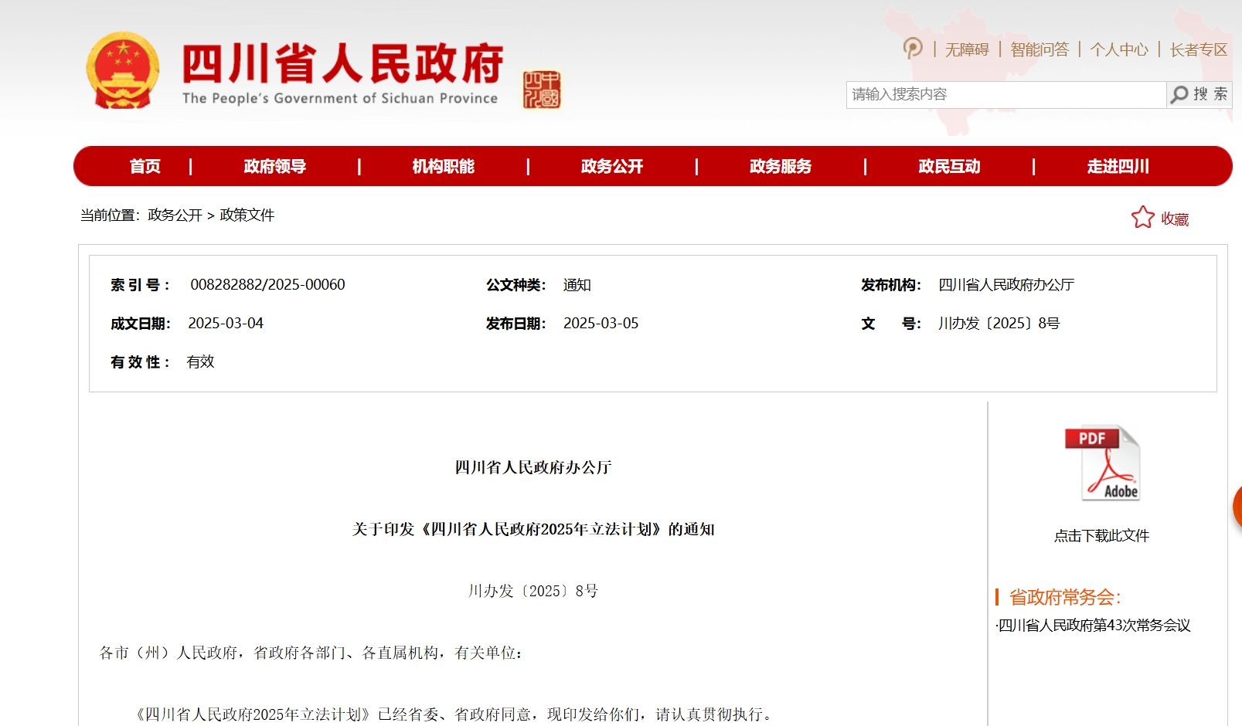Switch to 长者专区 mode
This screenshot has width=1242, height=726.
click(x=1198, y=49)
